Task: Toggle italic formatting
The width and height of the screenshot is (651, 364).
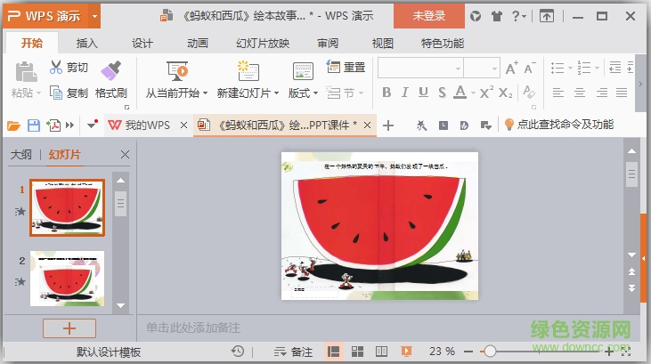Action: [x=405, y=93]
